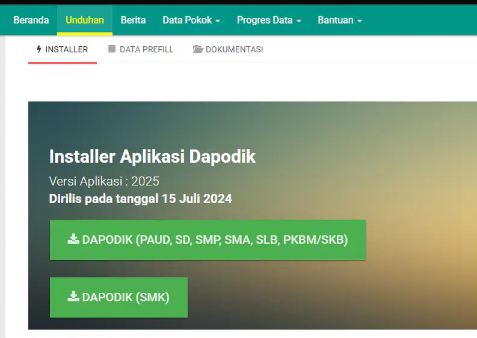This screenshot has height=338, width=477.
Task: Click the download icon on the DAPODIK (SMK) button
Action: click(x=73, y=297)
